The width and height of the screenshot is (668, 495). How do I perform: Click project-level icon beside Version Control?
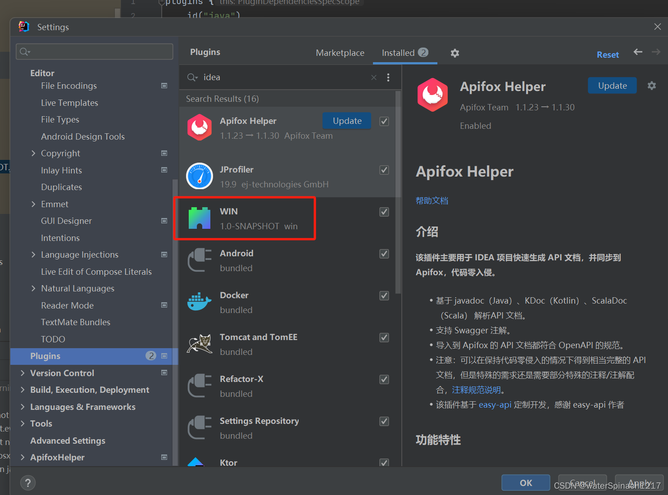pos(164,372)
